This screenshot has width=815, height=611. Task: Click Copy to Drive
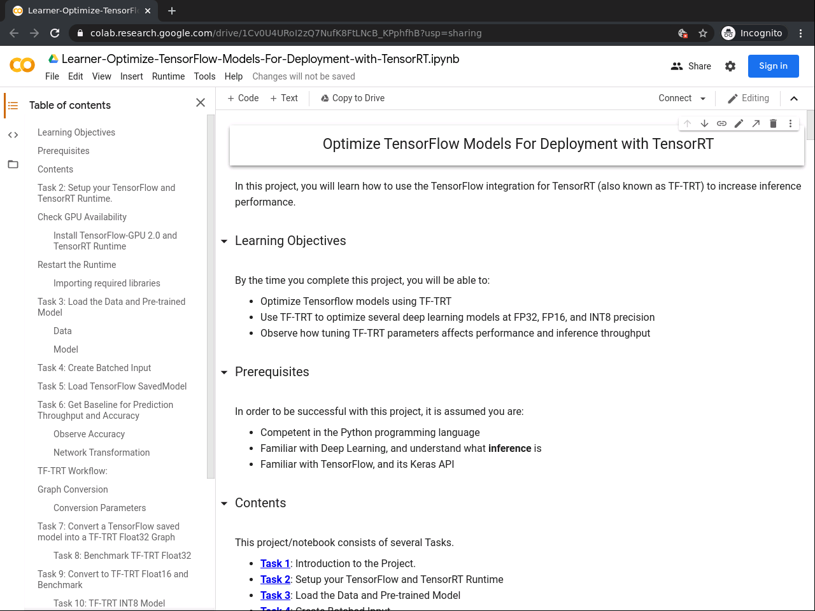(x=353, y=98)
